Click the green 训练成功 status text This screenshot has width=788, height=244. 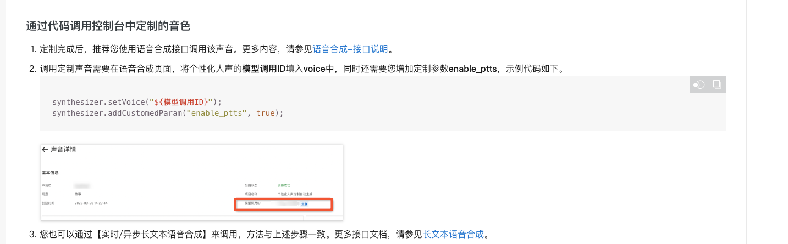click(x=284, y=185)
